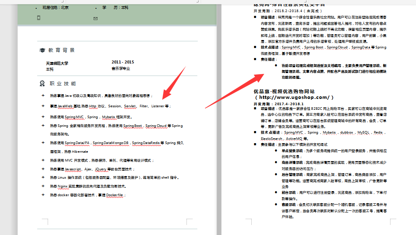The height and width of the screenshot is (235, 416).
Task: Click the graduation cap icon beside 教育背景
Action: 42,50
